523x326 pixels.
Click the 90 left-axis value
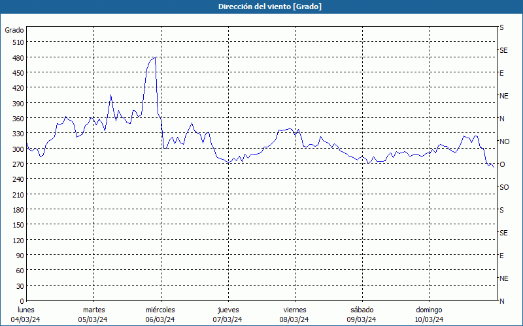coord(20,256)
